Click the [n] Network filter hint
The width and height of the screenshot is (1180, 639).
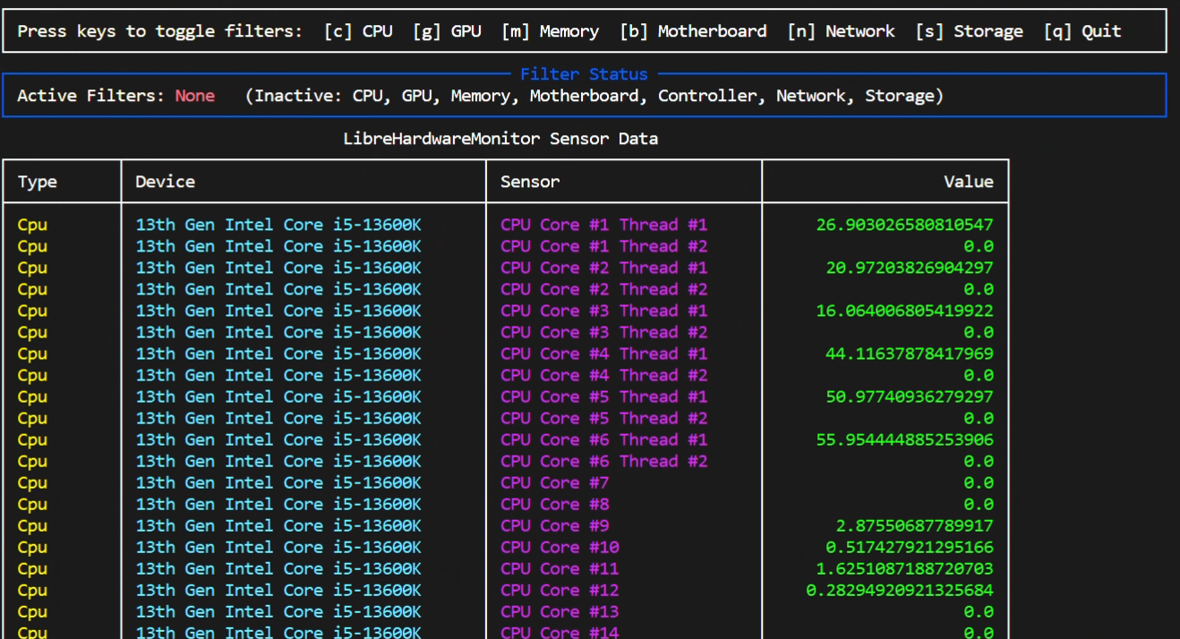[x=841, y=31]
